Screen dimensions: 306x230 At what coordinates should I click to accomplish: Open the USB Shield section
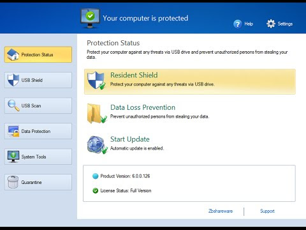tap(38, 80)
